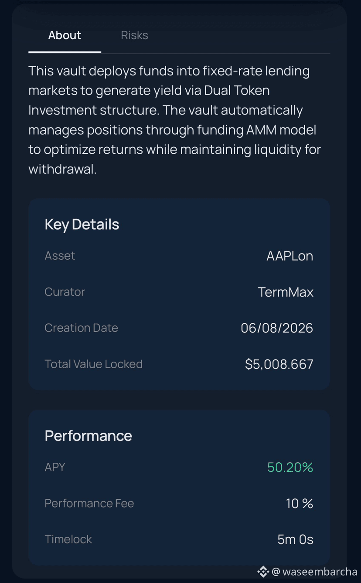Click the 50.20% APY value
The image size is (361, 583).
[290, 468]
